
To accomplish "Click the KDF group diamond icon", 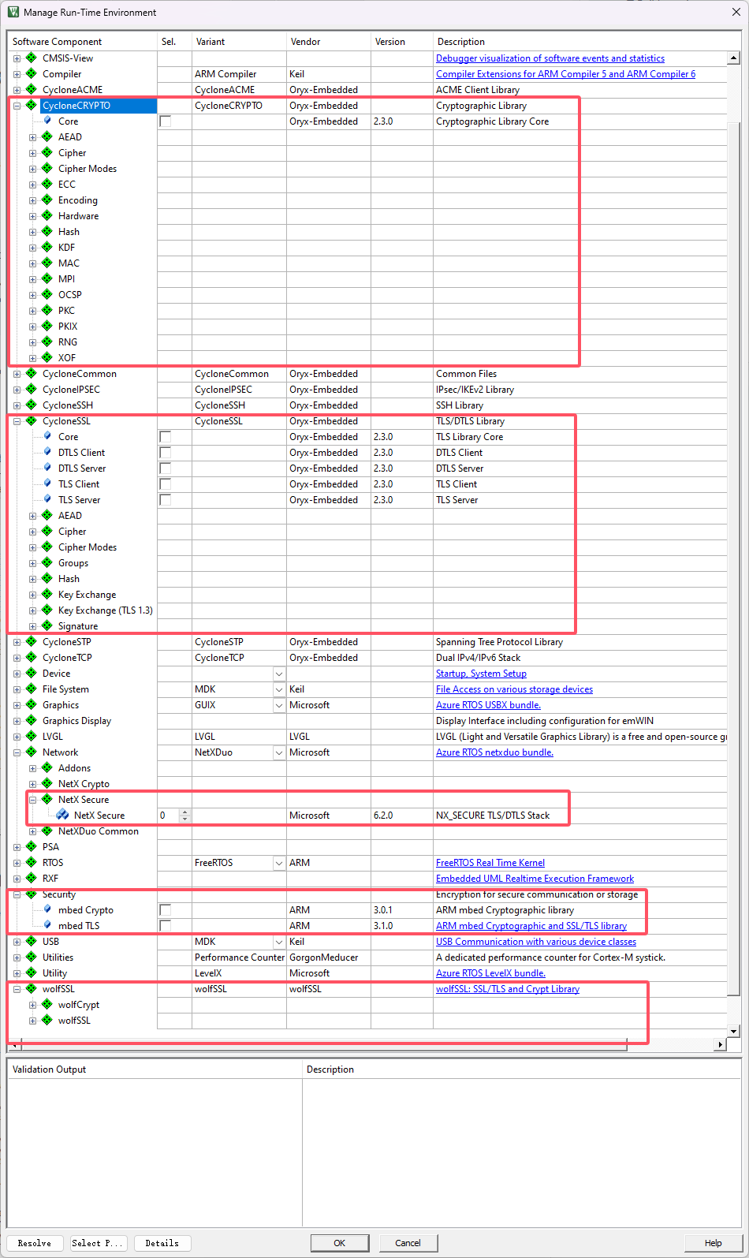I will pyautogui.click(x=47, y=247).
